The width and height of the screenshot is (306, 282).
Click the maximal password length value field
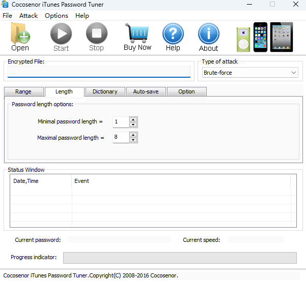pos(121,137)
